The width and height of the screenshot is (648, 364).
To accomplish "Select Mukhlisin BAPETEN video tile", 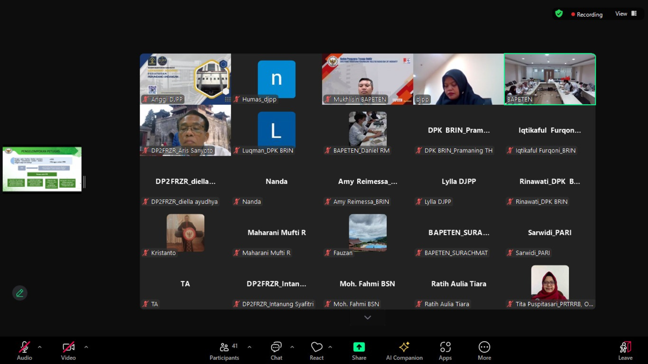I will 368,79.
